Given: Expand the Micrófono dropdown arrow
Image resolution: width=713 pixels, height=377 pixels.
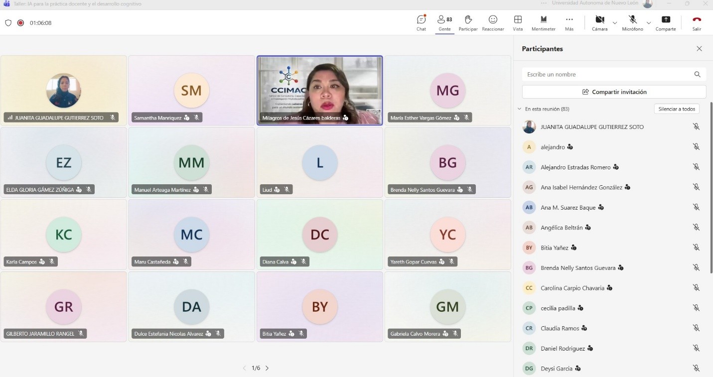Looking at the screenshot, I should [x=648, y=23].
